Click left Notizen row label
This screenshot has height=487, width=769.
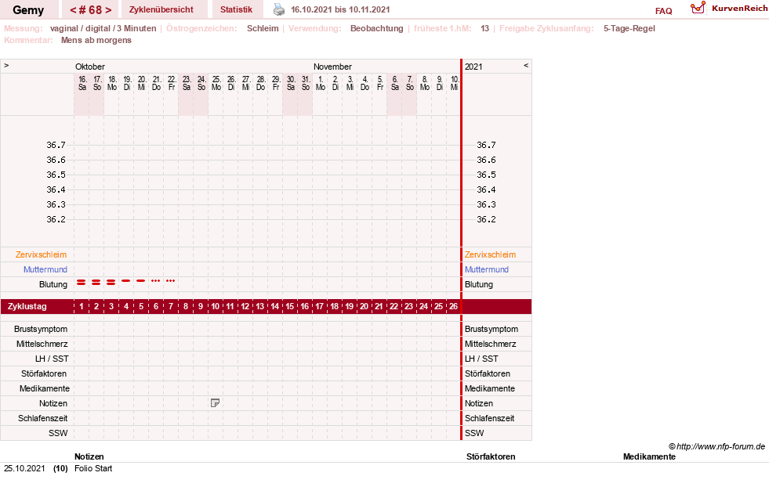53,403
